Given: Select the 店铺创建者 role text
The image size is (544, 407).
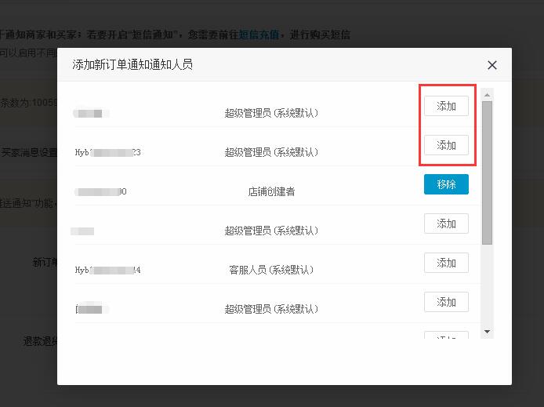Looking at the screenshot, I should click(271, 191).
